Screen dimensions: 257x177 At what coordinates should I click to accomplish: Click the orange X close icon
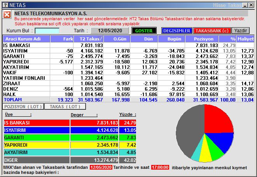pyautogui.click(x=7, y=15)
